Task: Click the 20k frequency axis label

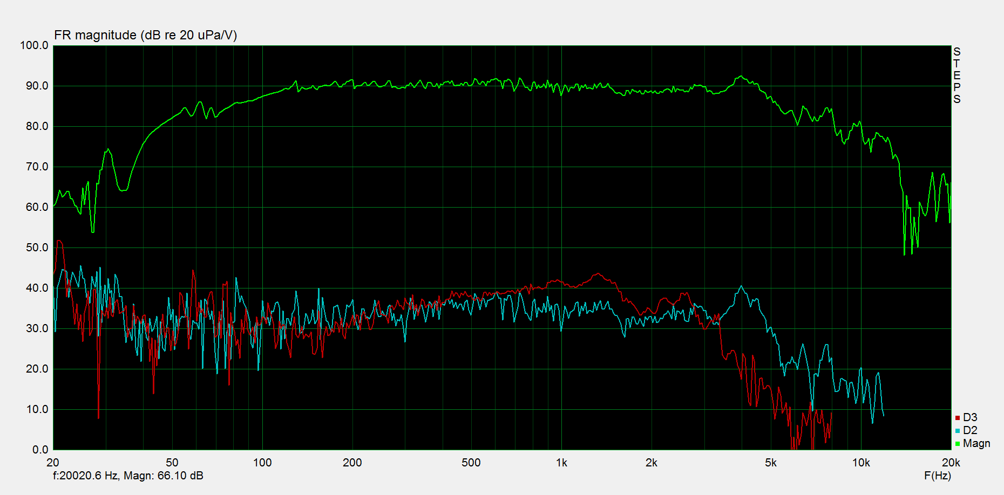Action: pos(951,463)
